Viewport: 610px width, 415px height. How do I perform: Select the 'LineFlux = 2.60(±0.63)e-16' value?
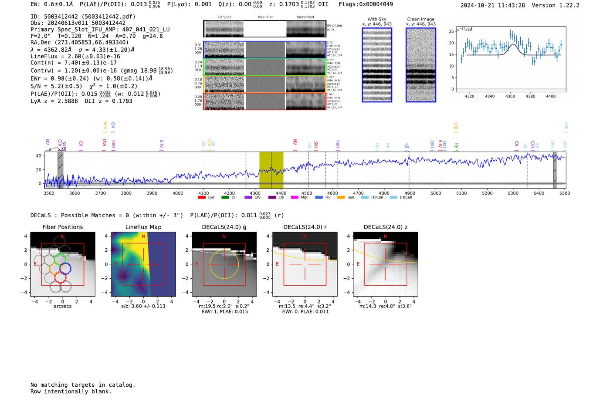75,56
